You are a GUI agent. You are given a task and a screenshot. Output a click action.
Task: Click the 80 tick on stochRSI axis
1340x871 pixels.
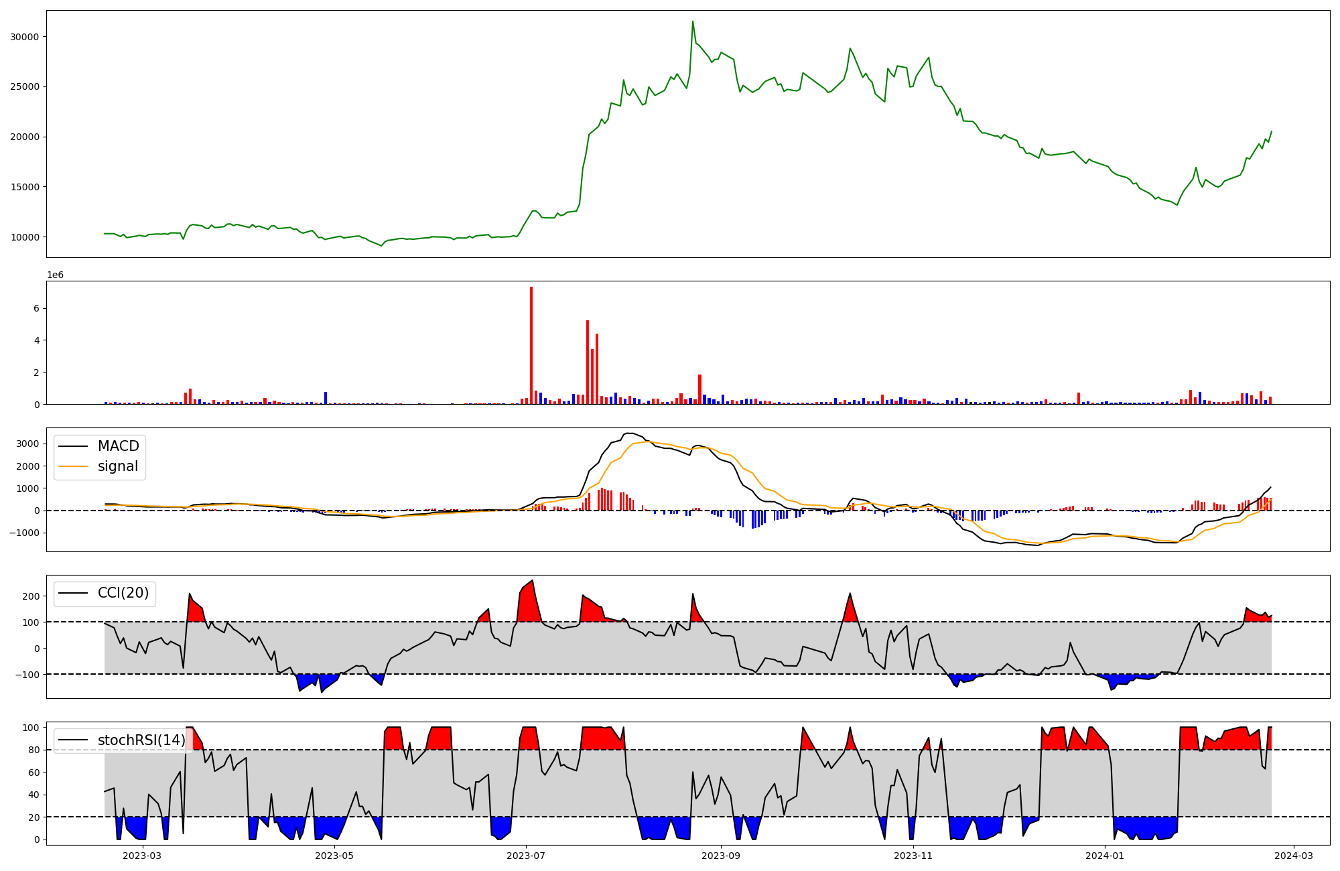(34, 750)
